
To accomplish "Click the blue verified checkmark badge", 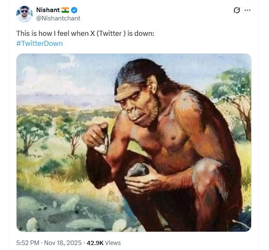I will (74, 10).
